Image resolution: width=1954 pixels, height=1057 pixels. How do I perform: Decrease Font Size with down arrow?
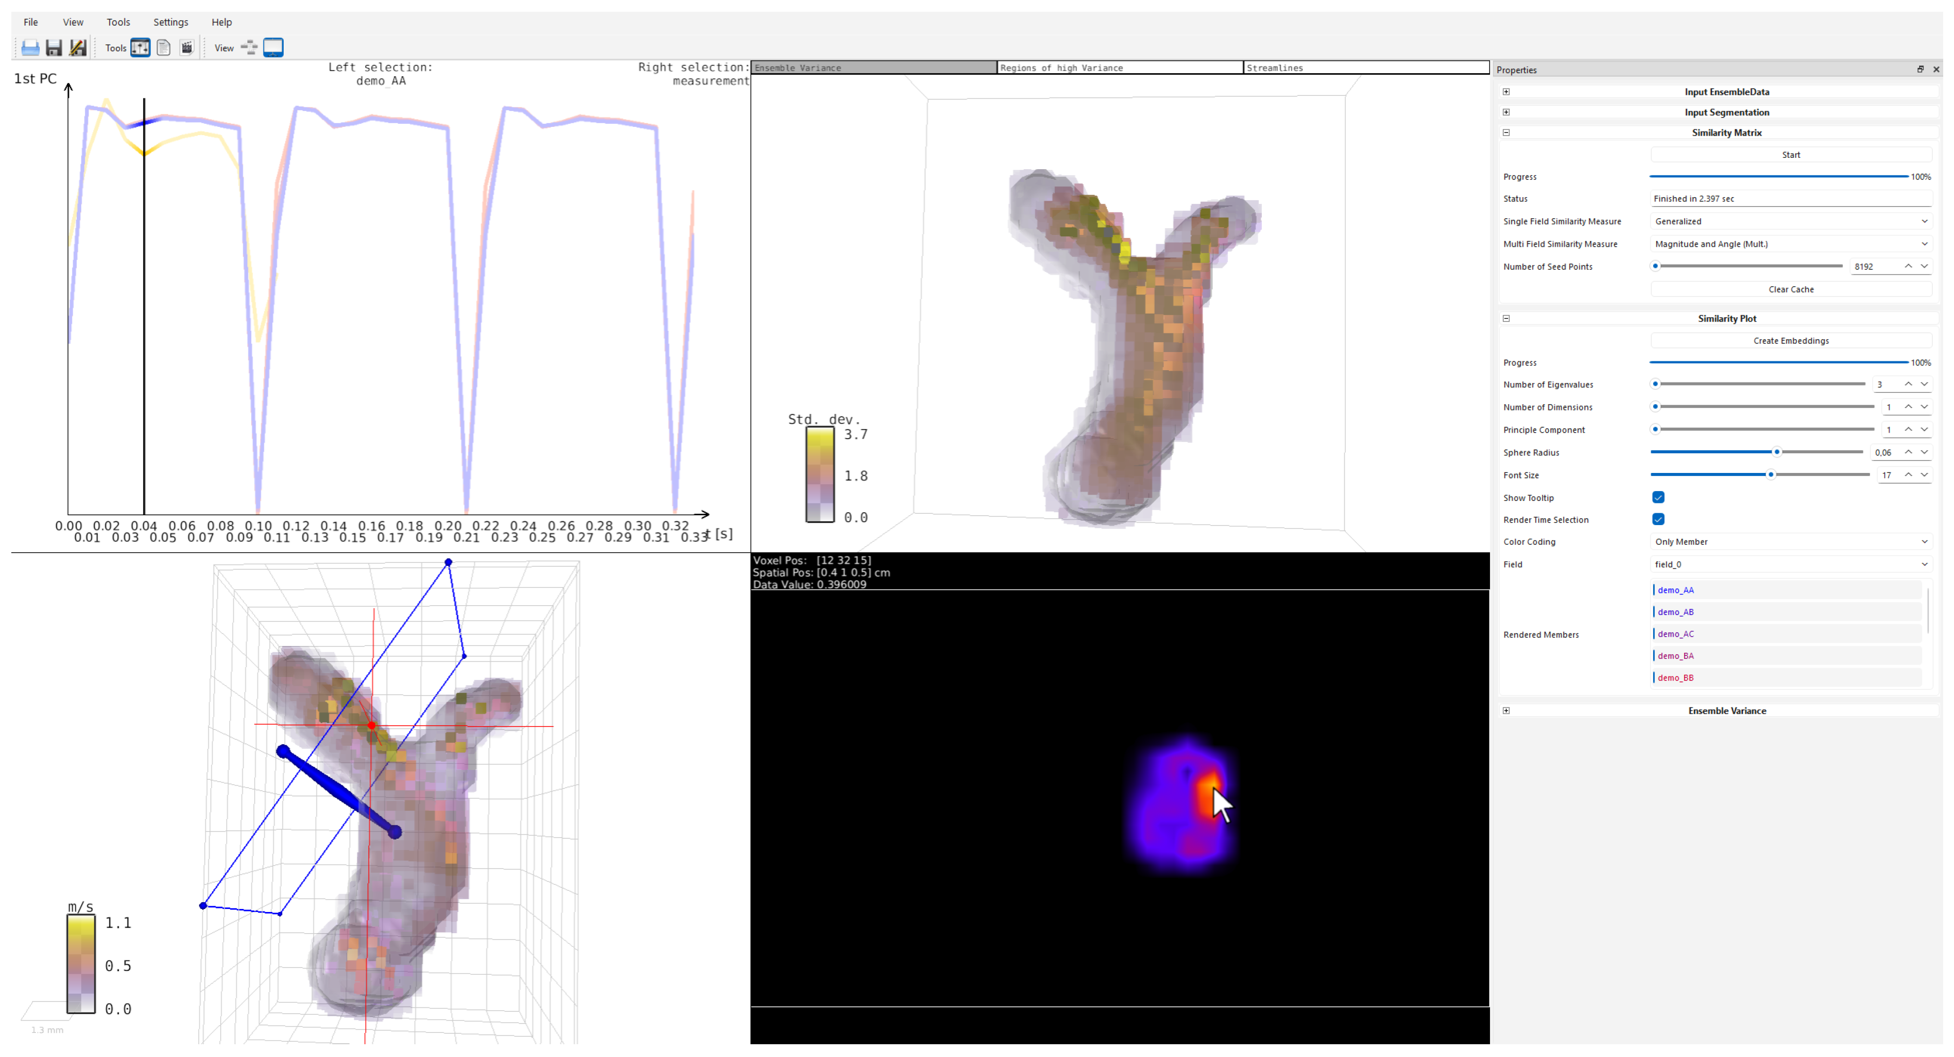pyautogui.click(x=1925, y=476)
